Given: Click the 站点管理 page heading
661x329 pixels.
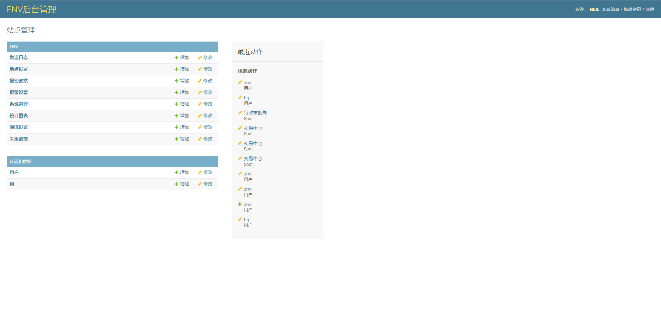Looking at the screenshot, I should 21,30.
